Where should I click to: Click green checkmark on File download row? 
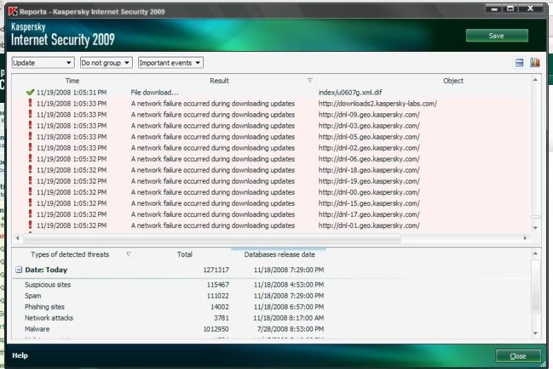pos(30,93)
